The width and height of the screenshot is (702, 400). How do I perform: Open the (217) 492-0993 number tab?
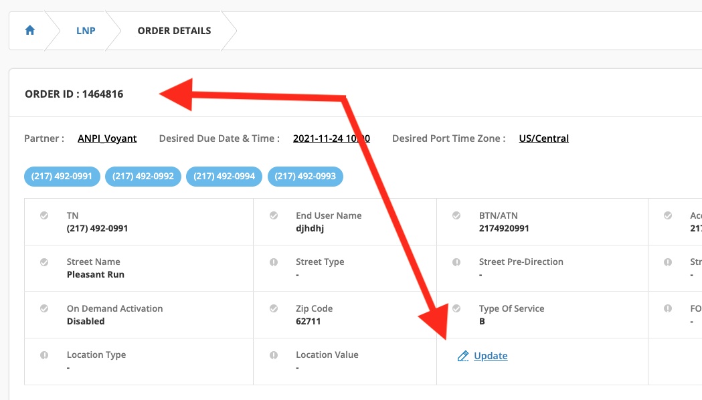pos(305,177)
